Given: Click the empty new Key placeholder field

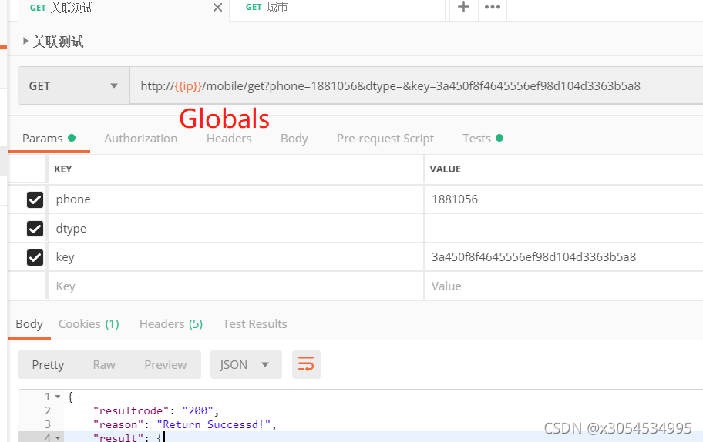Looking at the screenshot, I should click(236, 286).
